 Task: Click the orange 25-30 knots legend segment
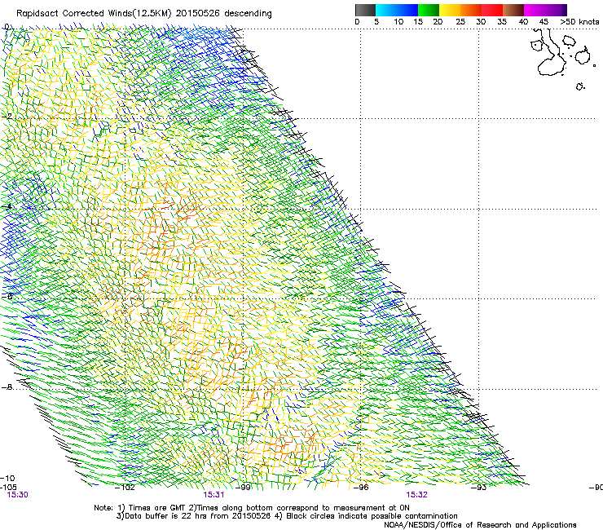click(471, 10)
